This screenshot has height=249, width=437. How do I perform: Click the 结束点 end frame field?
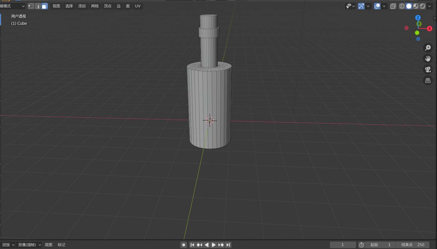click(413, 245)
